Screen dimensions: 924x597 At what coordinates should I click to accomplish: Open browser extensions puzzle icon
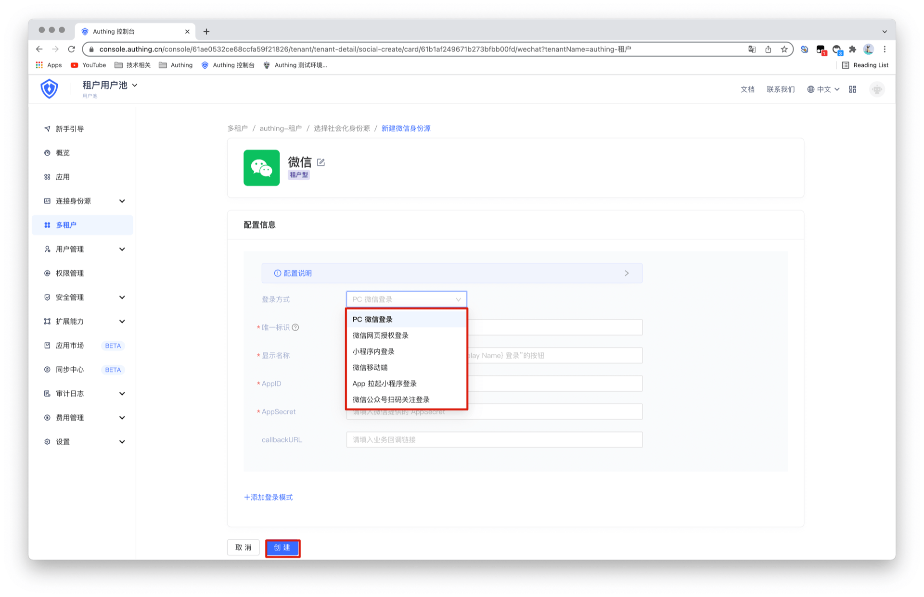pos(852,49)
